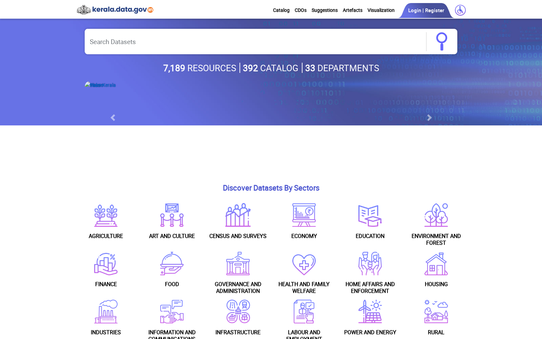Advance to the next carousel slide
Viewport: 542px width, 339px height.
(x=429, y=118)
